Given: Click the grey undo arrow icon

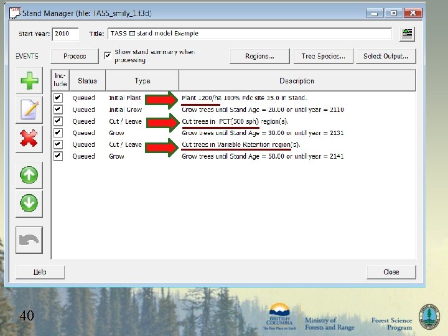Looking at the screenshot, I should (x=29, y=240).
